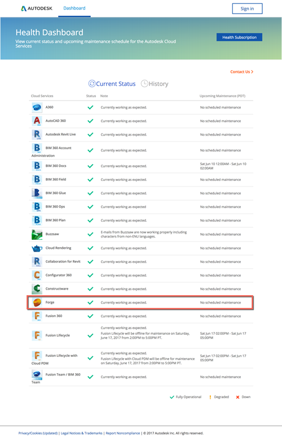
Task: Switch to the History tab
Action: click(x=155, y=84)
